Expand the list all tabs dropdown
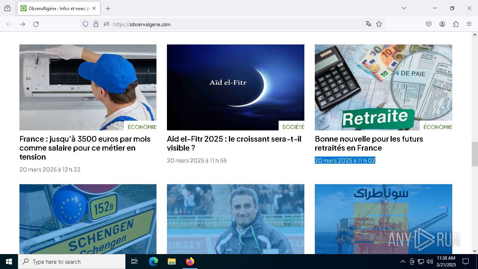The image size is (478, 269). pyautogui.click(x=404, y=8)
